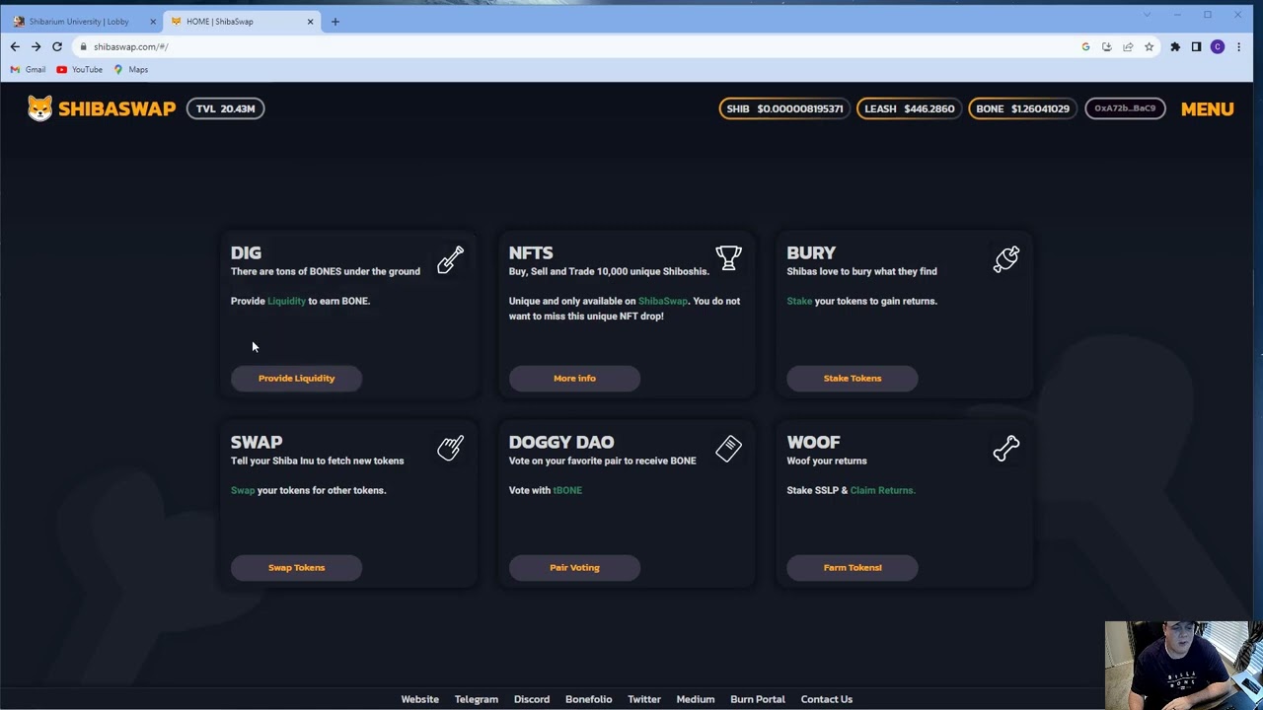Open the Gmail bookmark
The height and width of the screenshot is (710, 1263).
28,69
